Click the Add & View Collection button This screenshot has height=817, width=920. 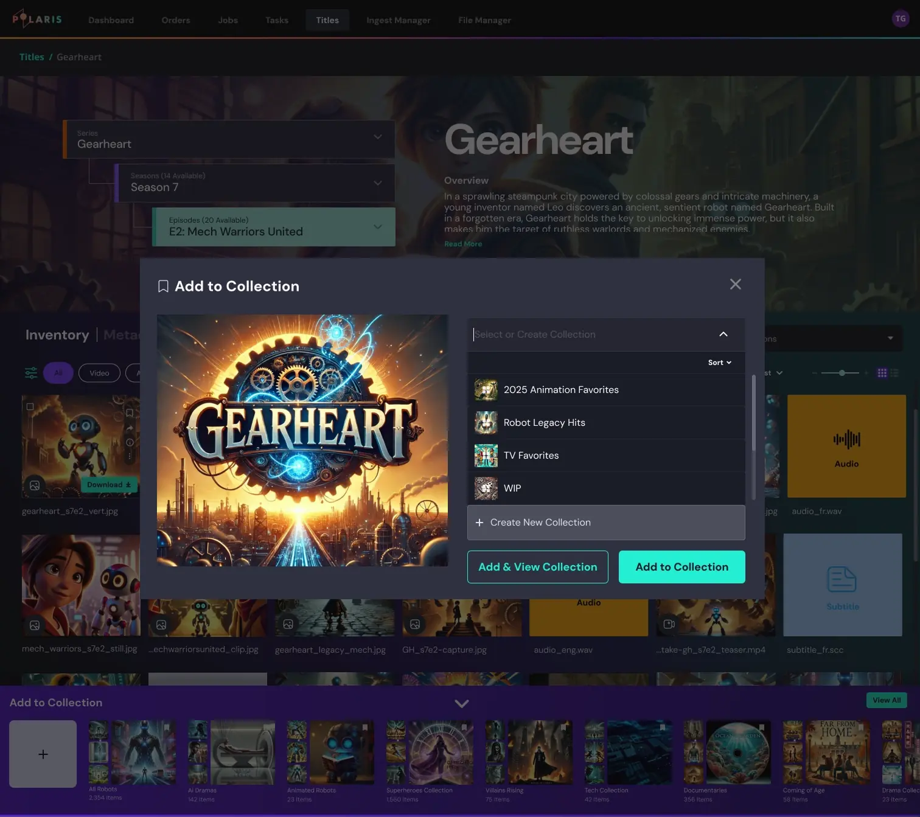click(537, 567)
